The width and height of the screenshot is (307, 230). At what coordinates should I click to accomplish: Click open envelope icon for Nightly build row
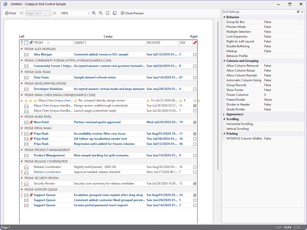click(x=26, y=167)
